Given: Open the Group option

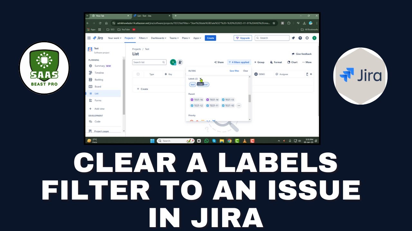Looking at the screenshot, I should click(259, 62).
